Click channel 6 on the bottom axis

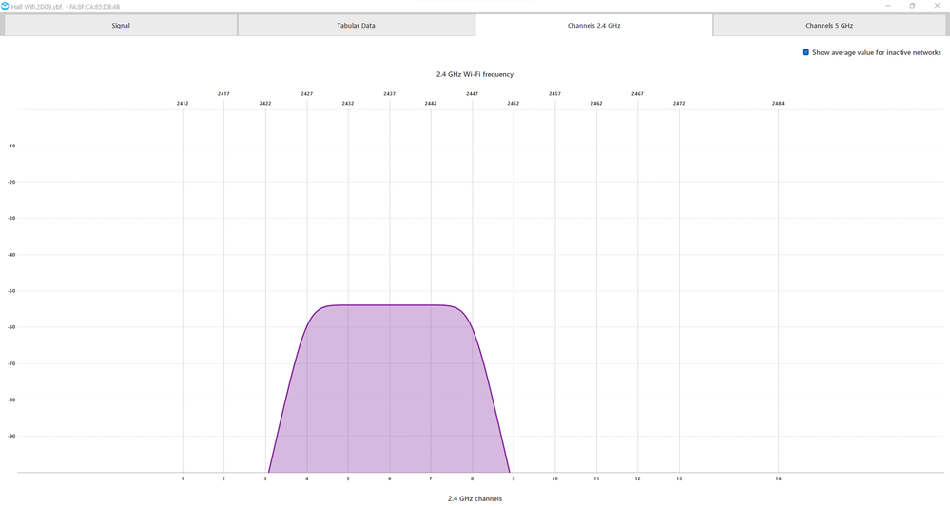pos(389,478)
